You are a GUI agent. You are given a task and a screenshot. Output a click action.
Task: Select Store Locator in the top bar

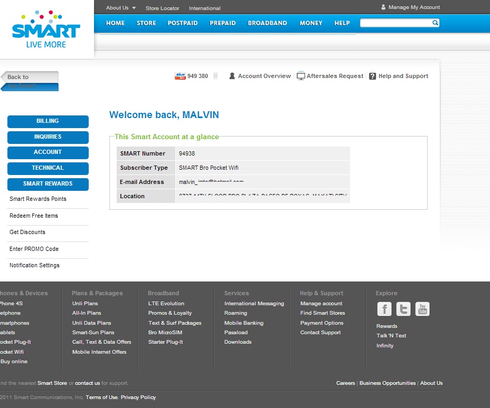coord(162,8)
